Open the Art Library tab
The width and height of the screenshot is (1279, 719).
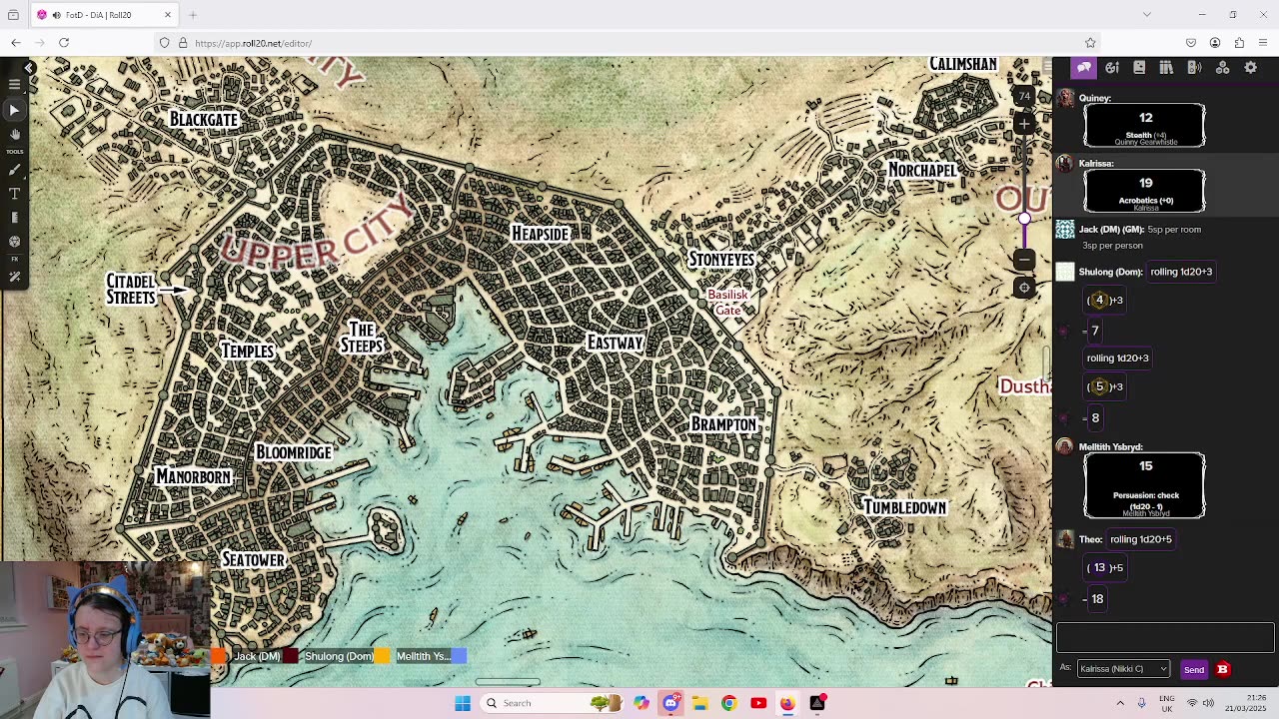click(x=1112, y=67)
